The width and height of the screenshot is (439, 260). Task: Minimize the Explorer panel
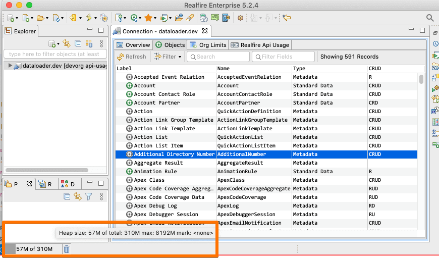point(90,29)
